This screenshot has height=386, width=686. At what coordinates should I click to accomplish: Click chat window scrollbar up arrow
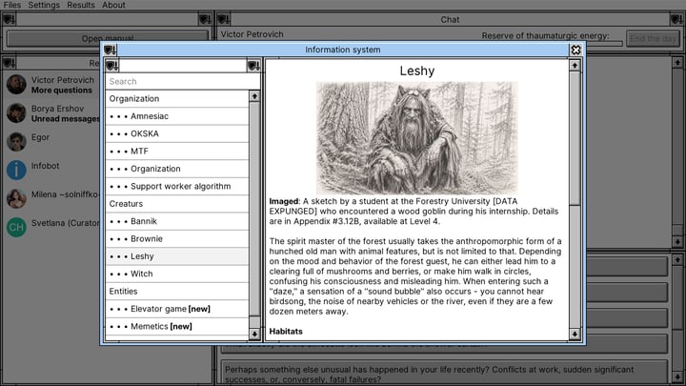pos(677,63)
